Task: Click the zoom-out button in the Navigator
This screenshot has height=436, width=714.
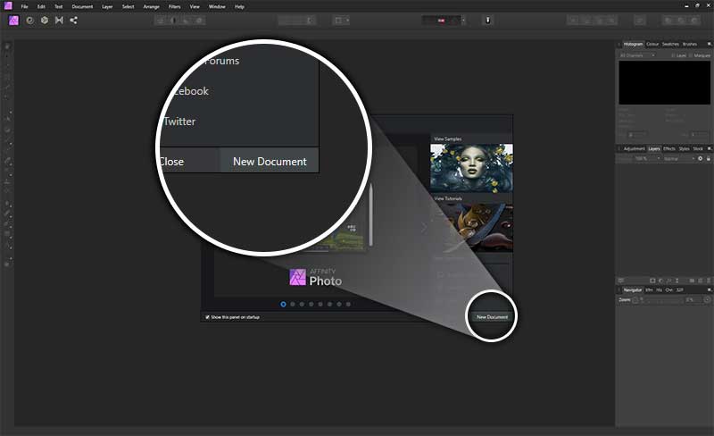Action: (x=635, y=299)
